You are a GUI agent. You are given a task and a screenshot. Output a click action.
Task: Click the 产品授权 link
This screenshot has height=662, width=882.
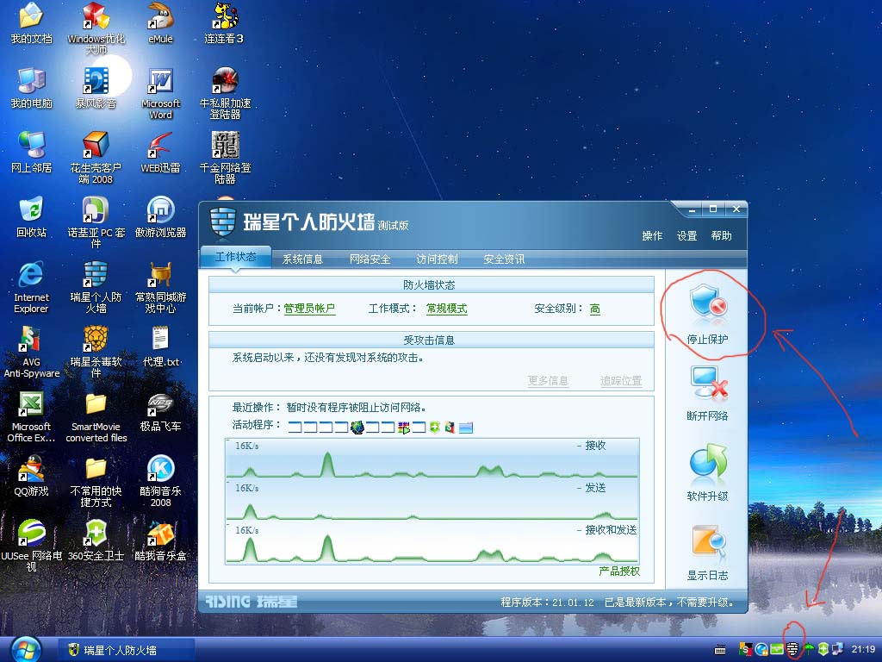[x=619, y=571]
